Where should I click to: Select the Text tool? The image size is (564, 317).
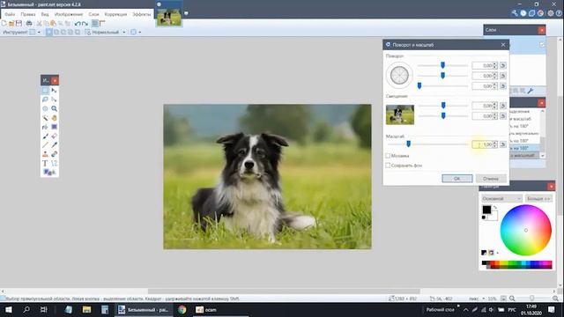click(45, 163)
